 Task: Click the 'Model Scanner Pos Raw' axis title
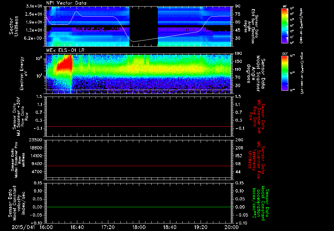point(18,160)
